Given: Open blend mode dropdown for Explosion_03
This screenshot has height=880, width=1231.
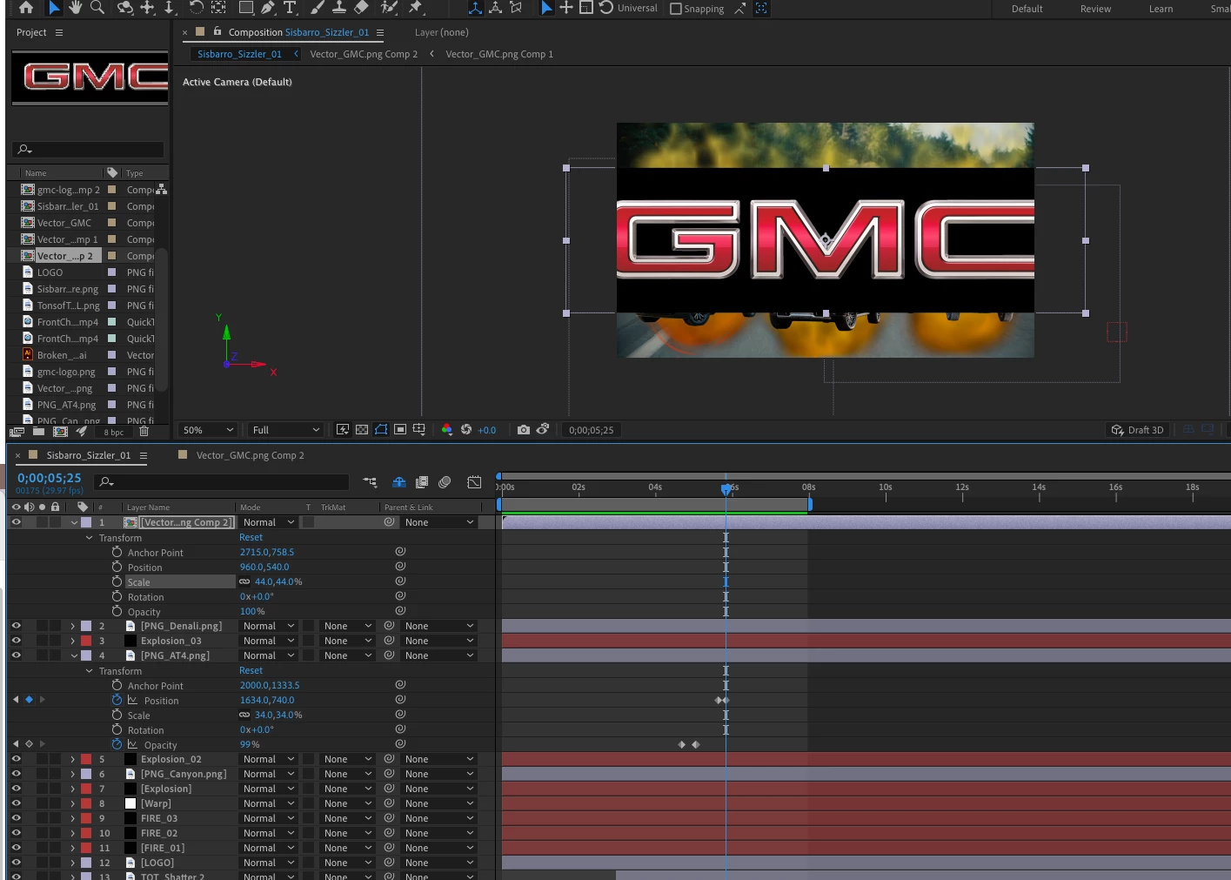Looking at the screenshot, I should tap(269, 641).
